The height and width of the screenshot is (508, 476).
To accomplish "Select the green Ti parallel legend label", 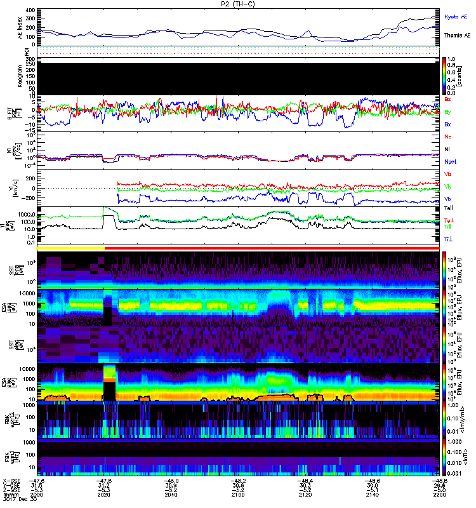I will (447, 227).
